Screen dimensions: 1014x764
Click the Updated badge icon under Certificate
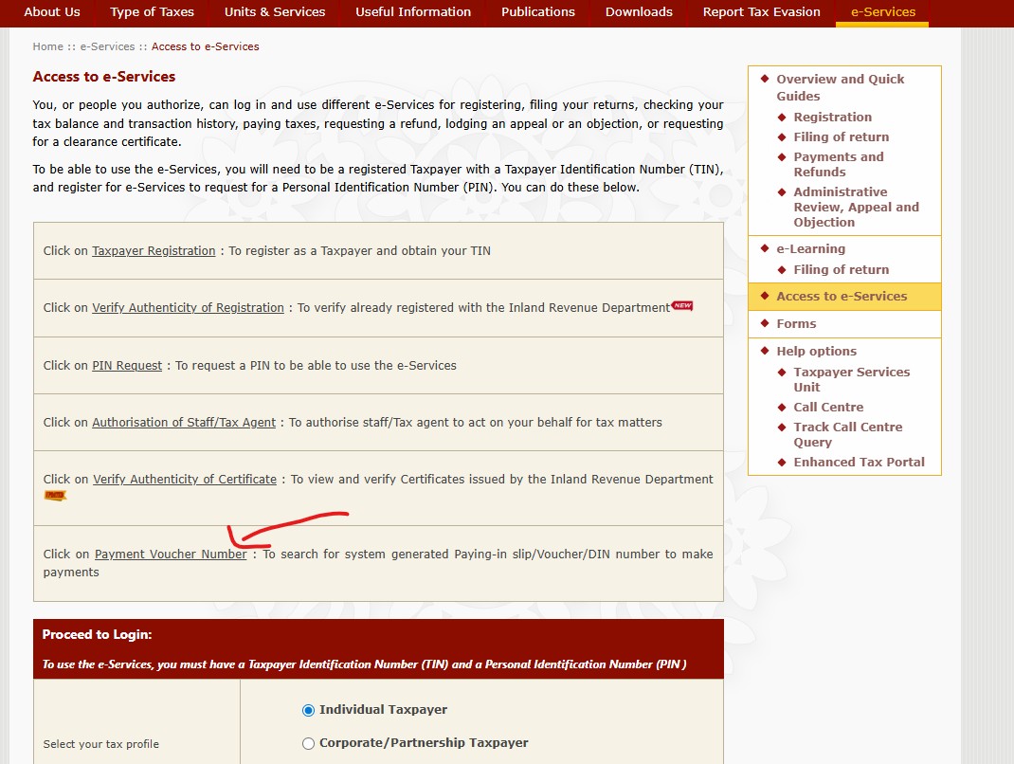click(55, 495)
